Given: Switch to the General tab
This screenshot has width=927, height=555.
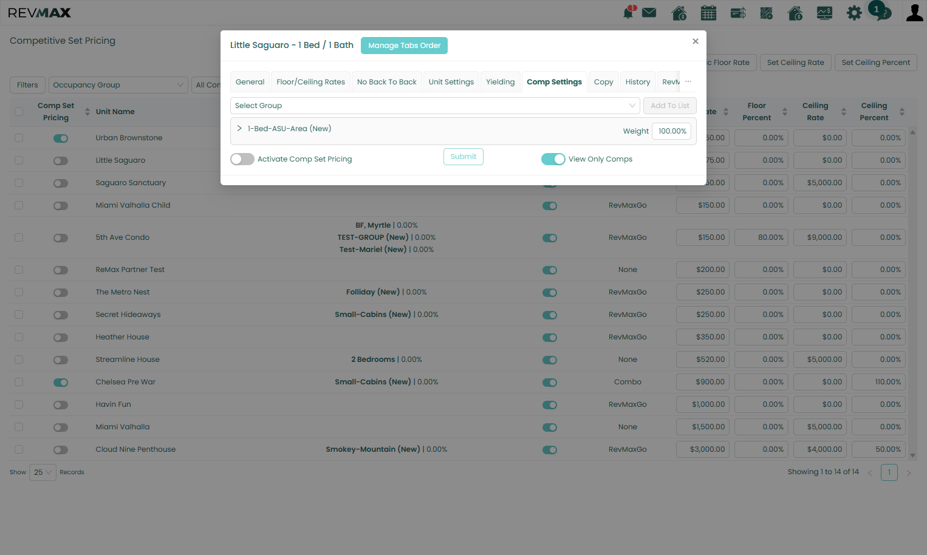Looking at the screenshot, I should (250, 82).
